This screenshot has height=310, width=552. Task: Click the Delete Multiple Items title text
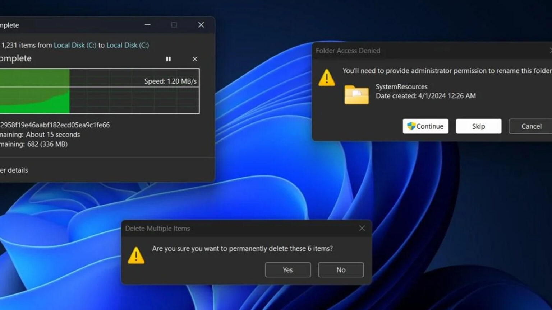[157, 229]
